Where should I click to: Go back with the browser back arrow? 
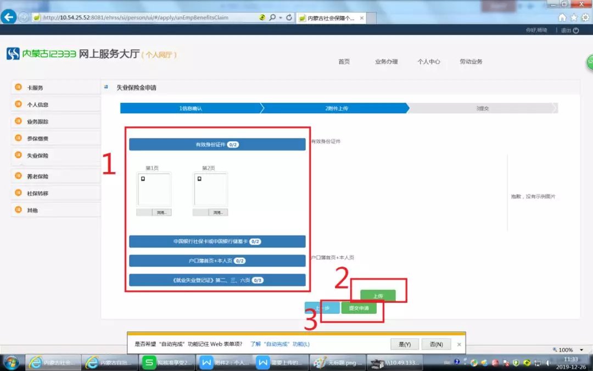tap(9, 16)
